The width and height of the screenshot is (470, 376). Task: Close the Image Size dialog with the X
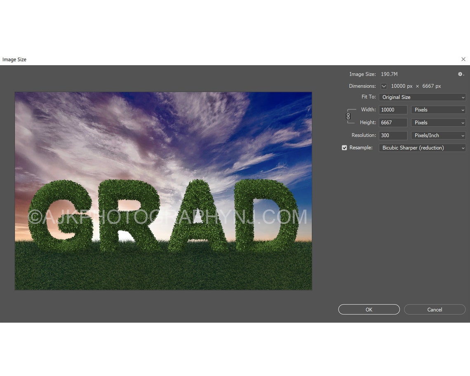pyautogui.click(x=463, y=59)
